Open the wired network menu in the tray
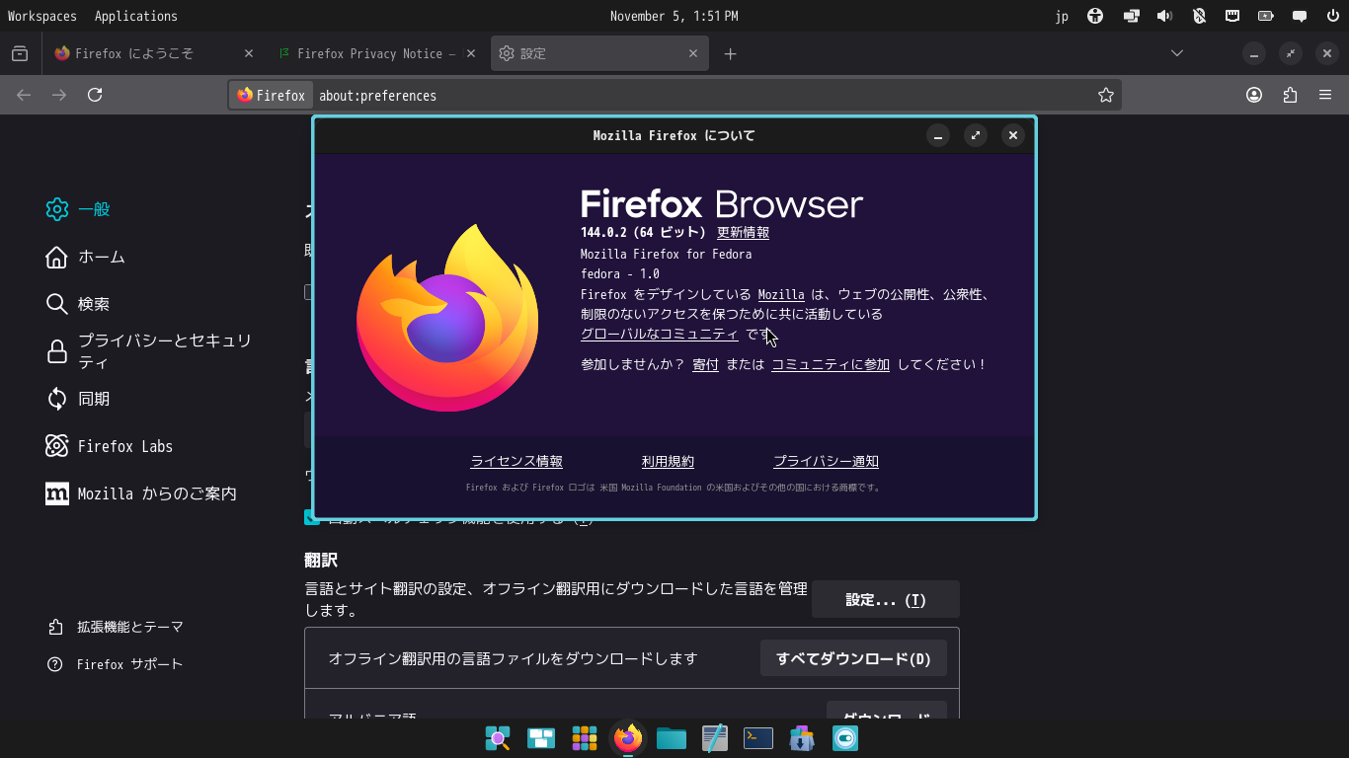 click(x=1232, y=16)
